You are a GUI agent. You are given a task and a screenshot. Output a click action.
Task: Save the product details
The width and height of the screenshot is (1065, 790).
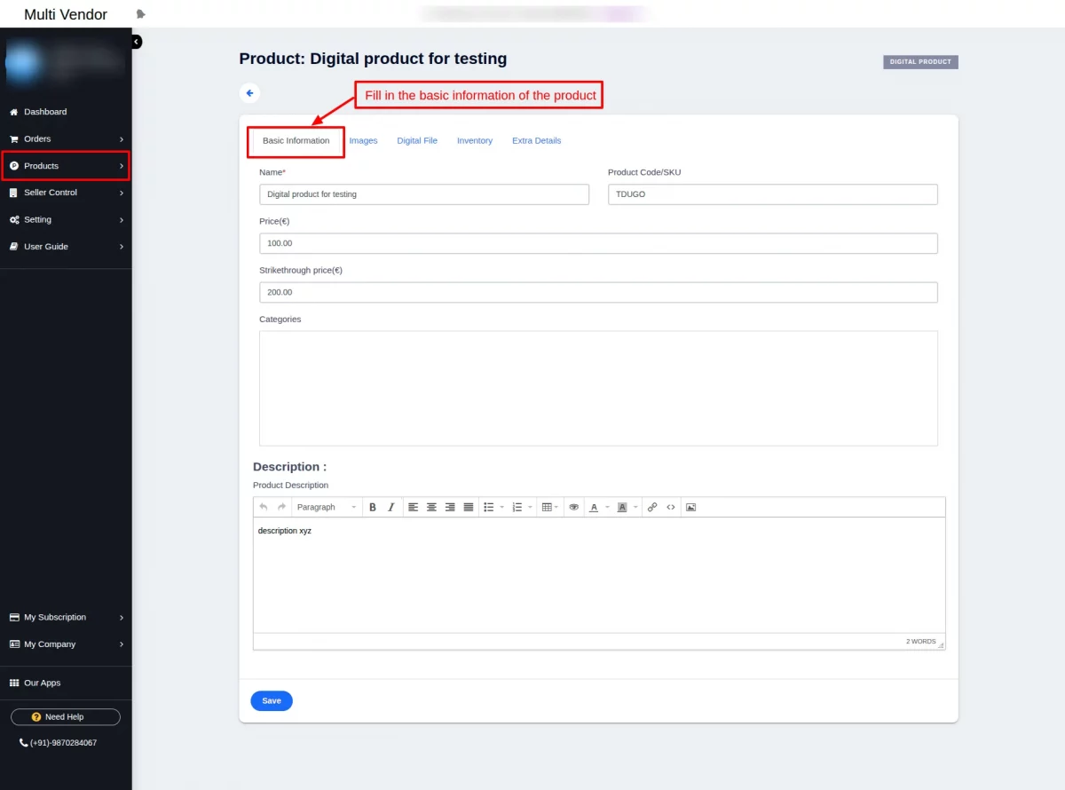coord(271,700)
